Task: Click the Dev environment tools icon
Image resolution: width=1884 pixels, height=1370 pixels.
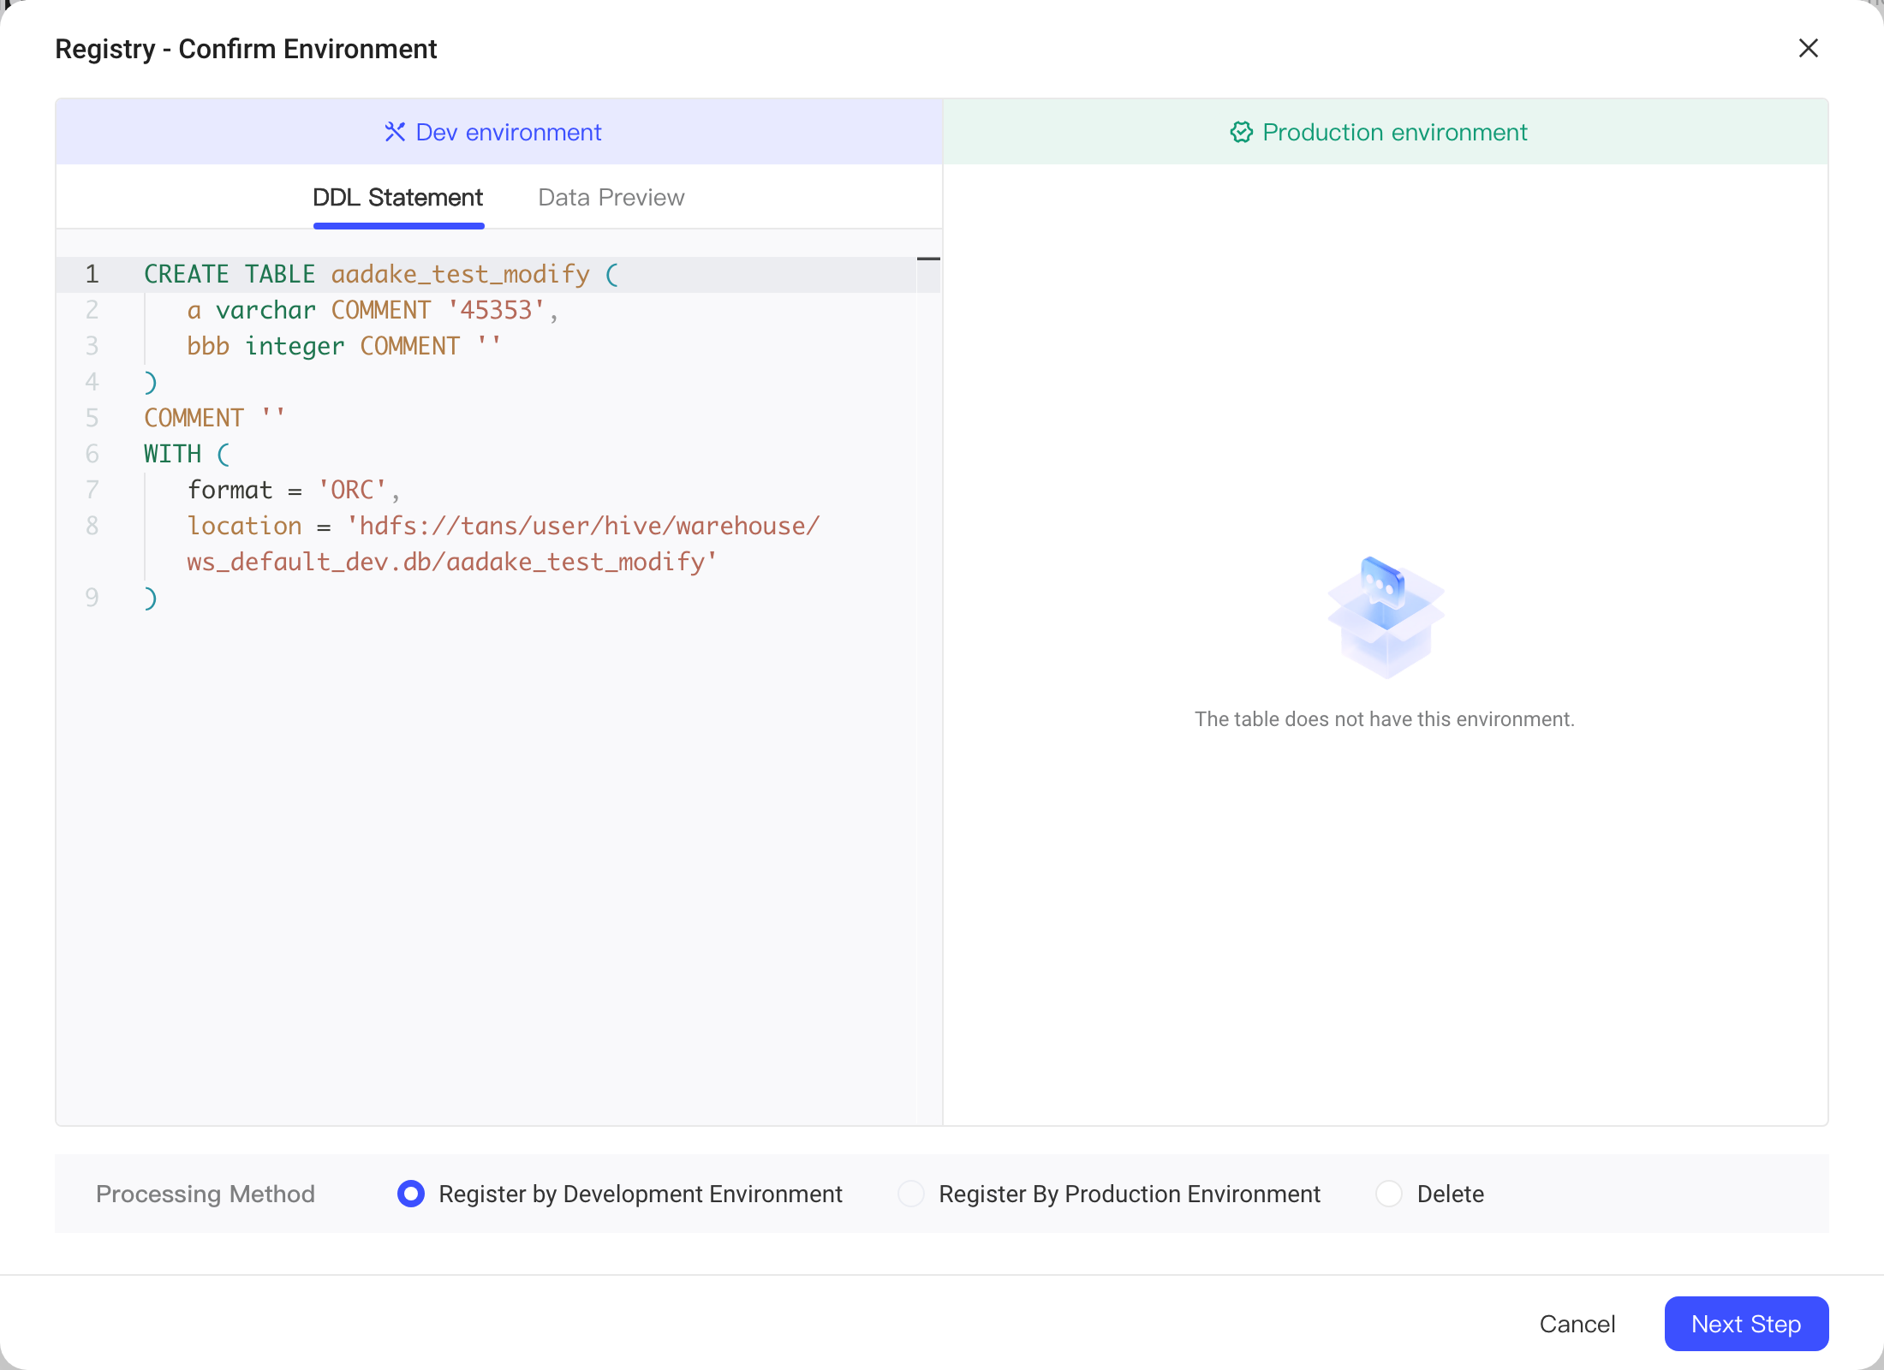Action: click(394, 132)
